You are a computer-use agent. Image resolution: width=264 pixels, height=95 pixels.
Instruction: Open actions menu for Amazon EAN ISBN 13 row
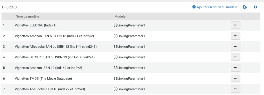tap(235, 36)
